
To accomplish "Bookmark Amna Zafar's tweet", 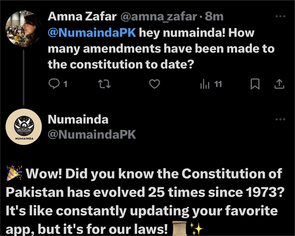I will [255, 84].
